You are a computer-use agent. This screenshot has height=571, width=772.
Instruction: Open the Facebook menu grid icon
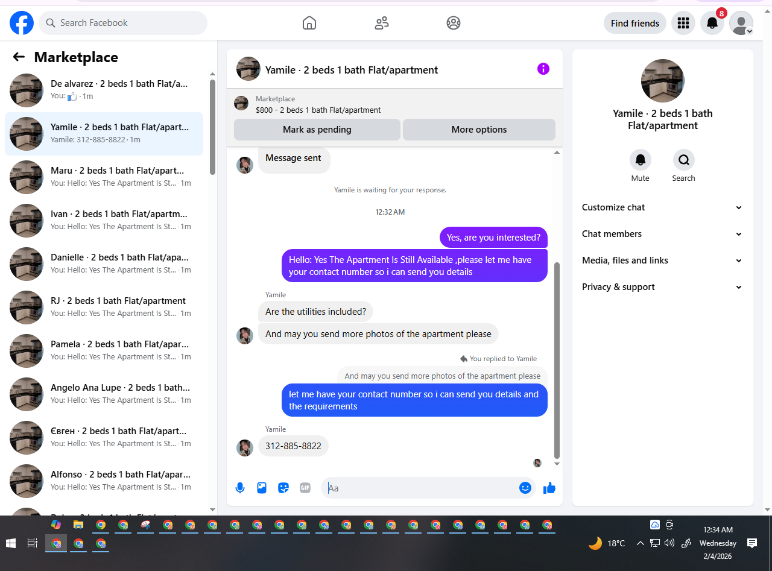(x=683, y=23)
